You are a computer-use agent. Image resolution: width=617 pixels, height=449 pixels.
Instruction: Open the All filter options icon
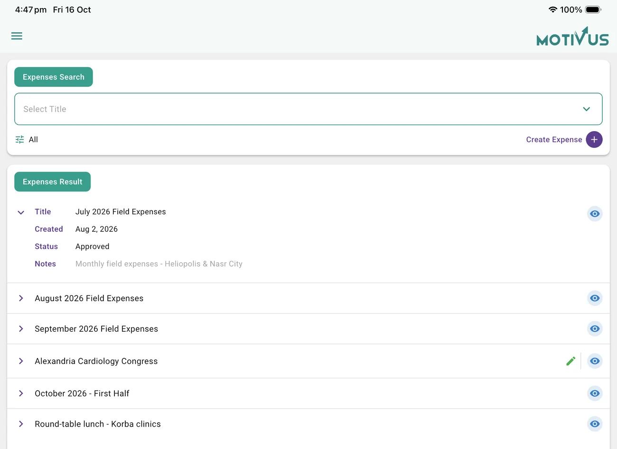19,140
